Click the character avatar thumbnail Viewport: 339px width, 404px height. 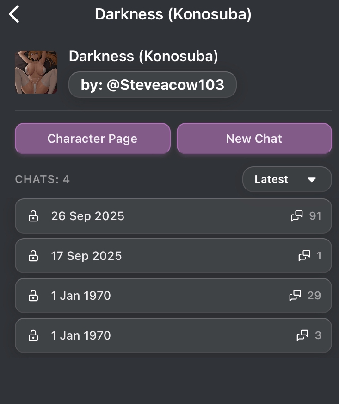tap(36, 72)
